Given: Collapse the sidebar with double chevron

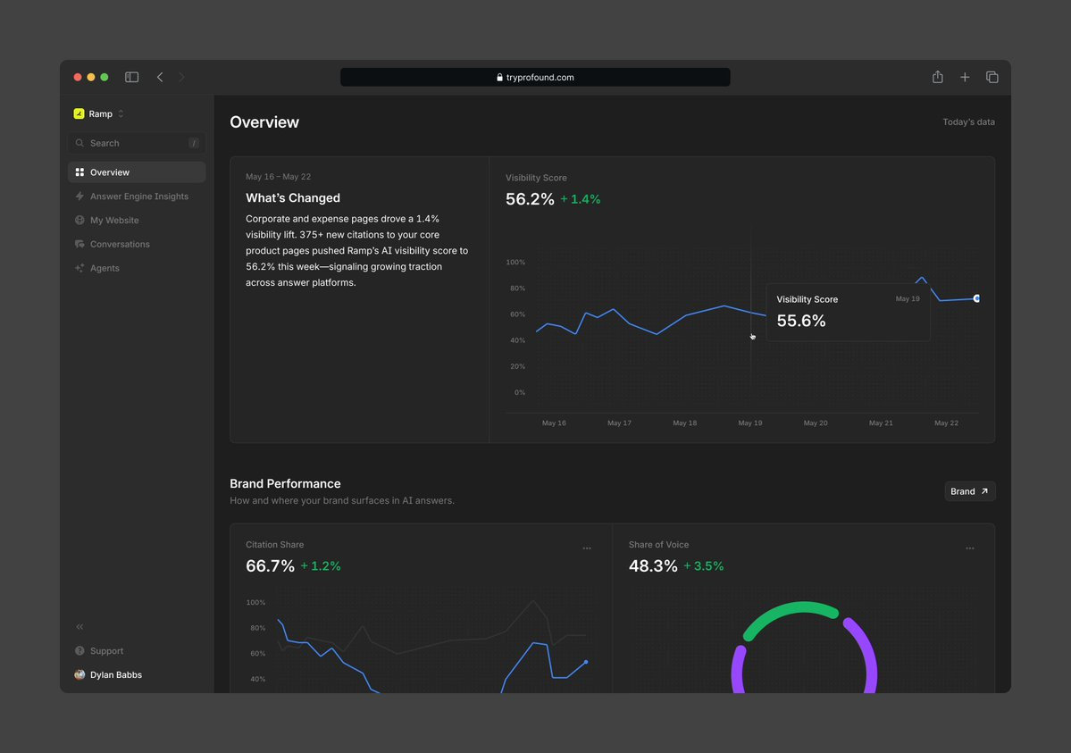Looking at the screenshot, I should [x=79, y=626].
